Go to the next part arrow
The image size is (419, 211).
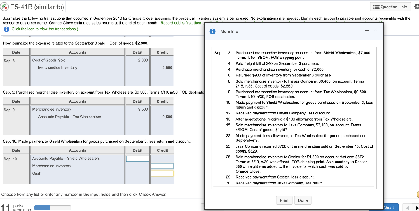click(x=416, y=208)
